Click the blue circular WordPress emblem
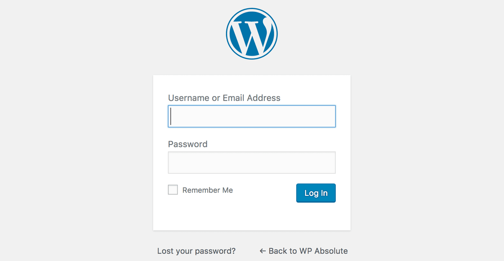 click(x=252, y=34)
